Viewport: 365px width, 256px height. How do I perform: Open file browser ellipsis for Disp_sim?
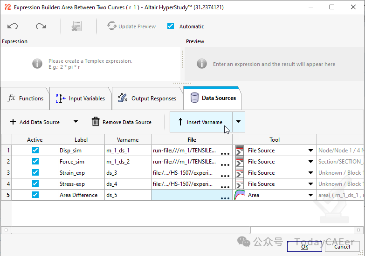click(225, 153)
